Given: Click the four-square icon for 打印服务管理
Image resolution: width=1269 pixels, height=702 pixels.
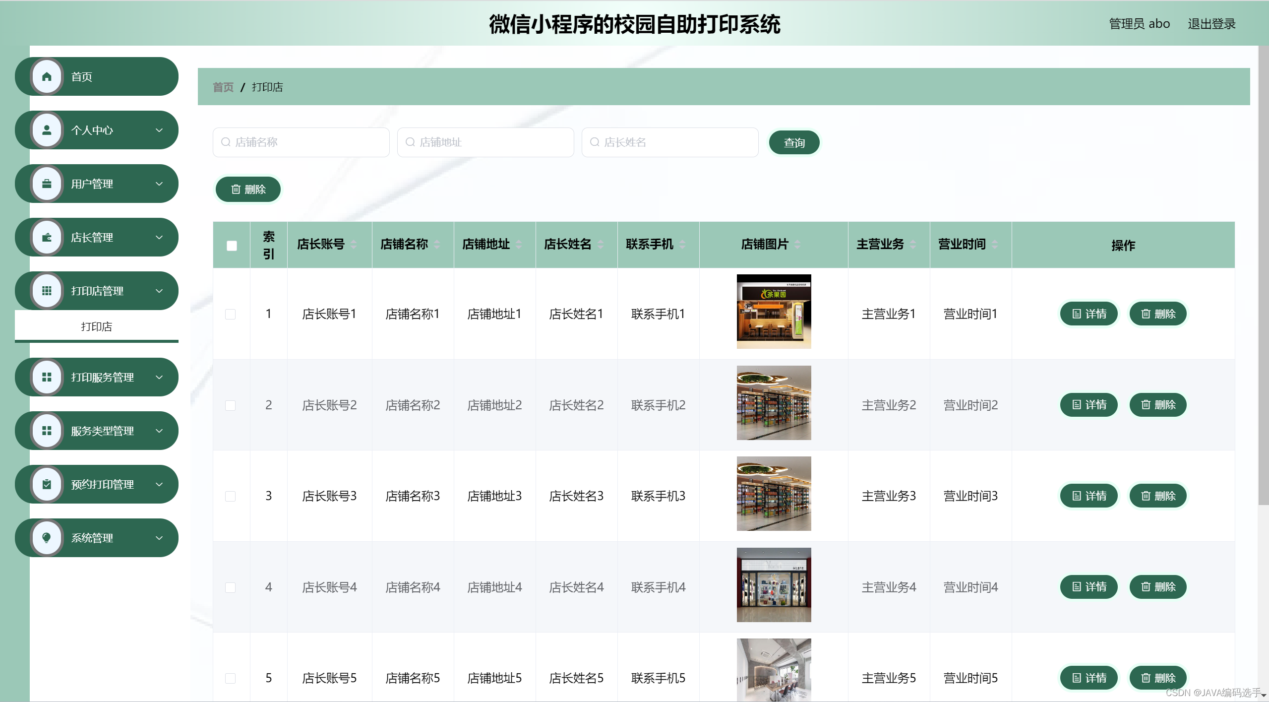Looking at the screenshot, I should pyautogui.click(x=47, y=377).
